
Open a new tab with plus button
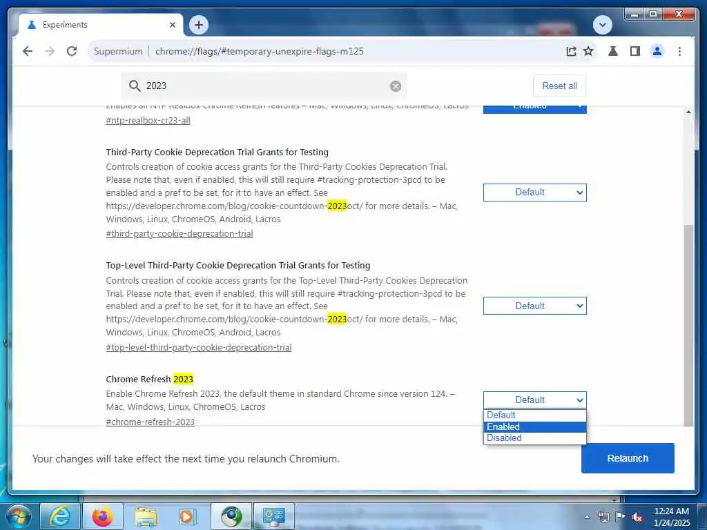coord(199,25)
